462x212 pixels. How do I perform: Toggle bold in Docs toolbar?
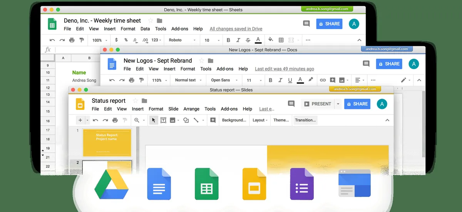click(x=270, y=80)
